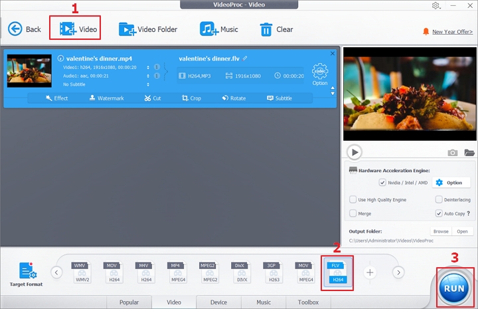Select the WMV WMV2 format
This screenshot has height=309, width=478.
[82, 272]
